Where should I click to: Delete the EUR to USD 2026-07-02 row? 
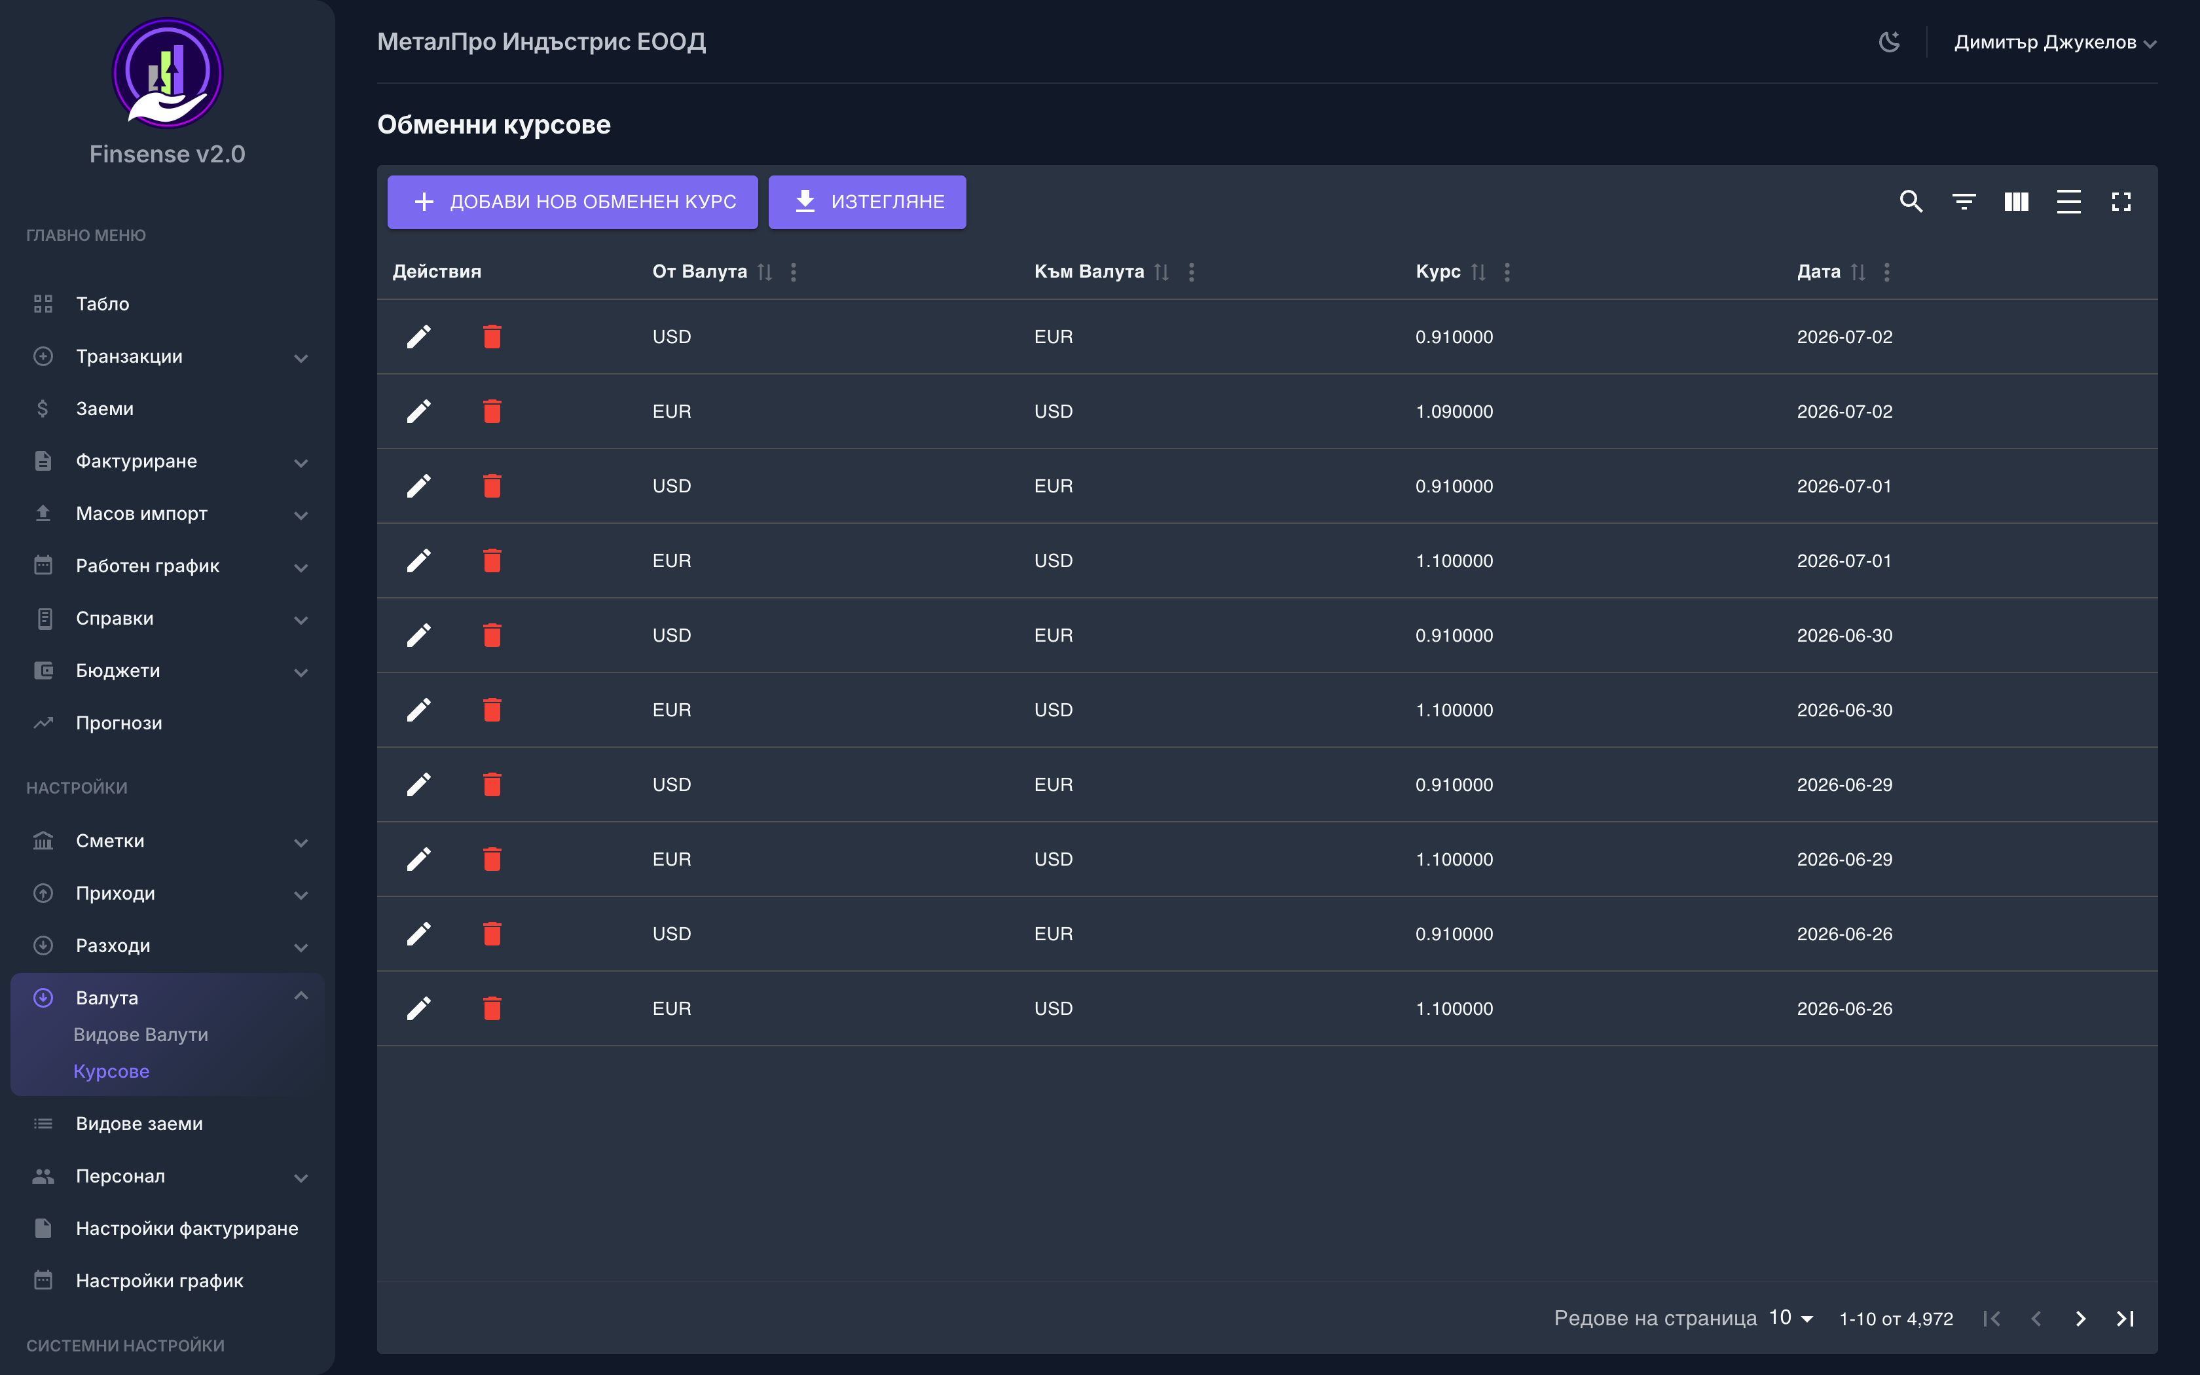[492, 411]
